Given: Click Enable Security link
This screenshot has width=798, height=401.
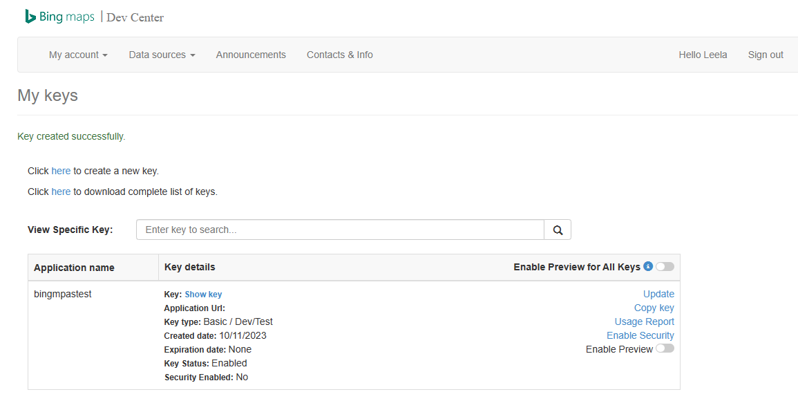Looking at the screenshot, I should [x=640, y=335].
